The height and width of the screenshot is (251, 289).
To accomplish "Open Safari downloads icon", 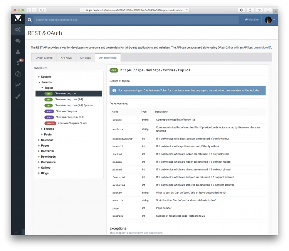I will (241, 10).
